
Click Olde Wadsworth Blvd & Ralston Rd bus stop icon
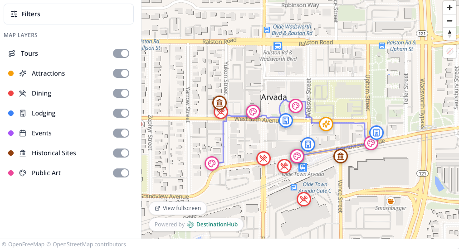267,29
